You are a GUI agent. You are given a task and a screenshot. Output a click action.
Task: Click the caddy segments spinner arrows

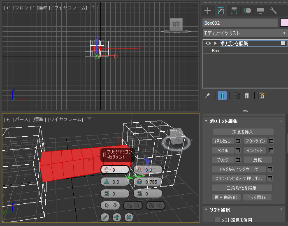click(x=107, y=170)
